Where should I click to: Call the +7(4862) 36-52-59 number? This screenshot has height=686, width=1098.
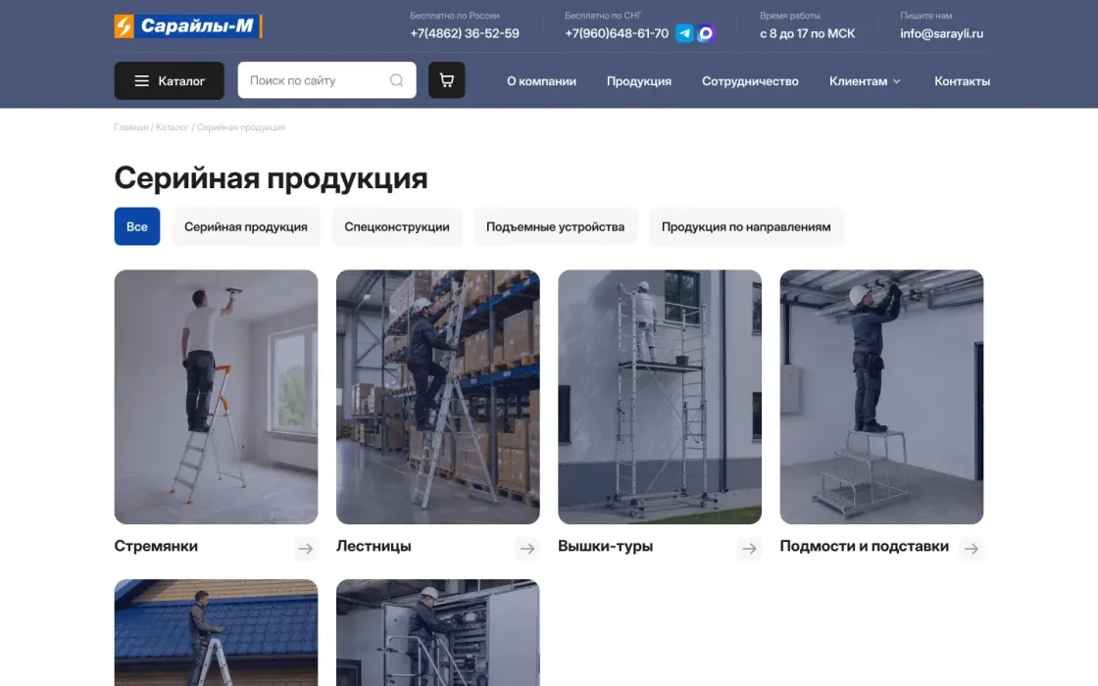pos(465,33)
